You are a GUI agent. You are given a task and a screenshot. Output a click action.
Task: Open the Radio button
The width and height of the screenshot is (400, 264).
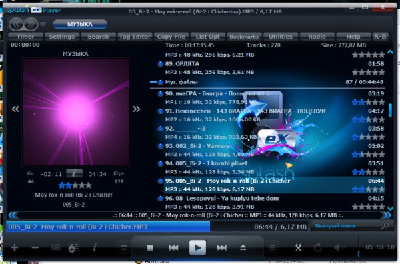pos(317,37)
